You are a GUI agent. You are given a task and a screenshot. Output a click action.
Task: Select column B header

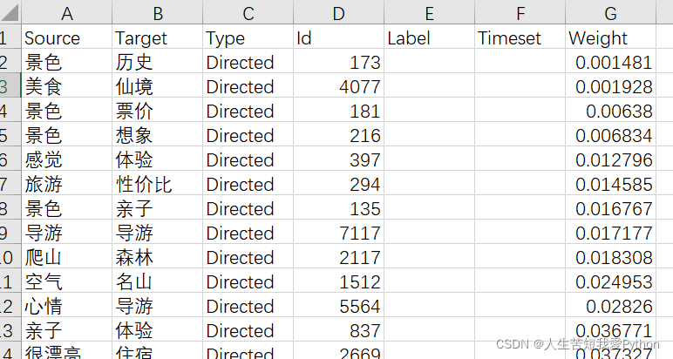click(158, 12)
